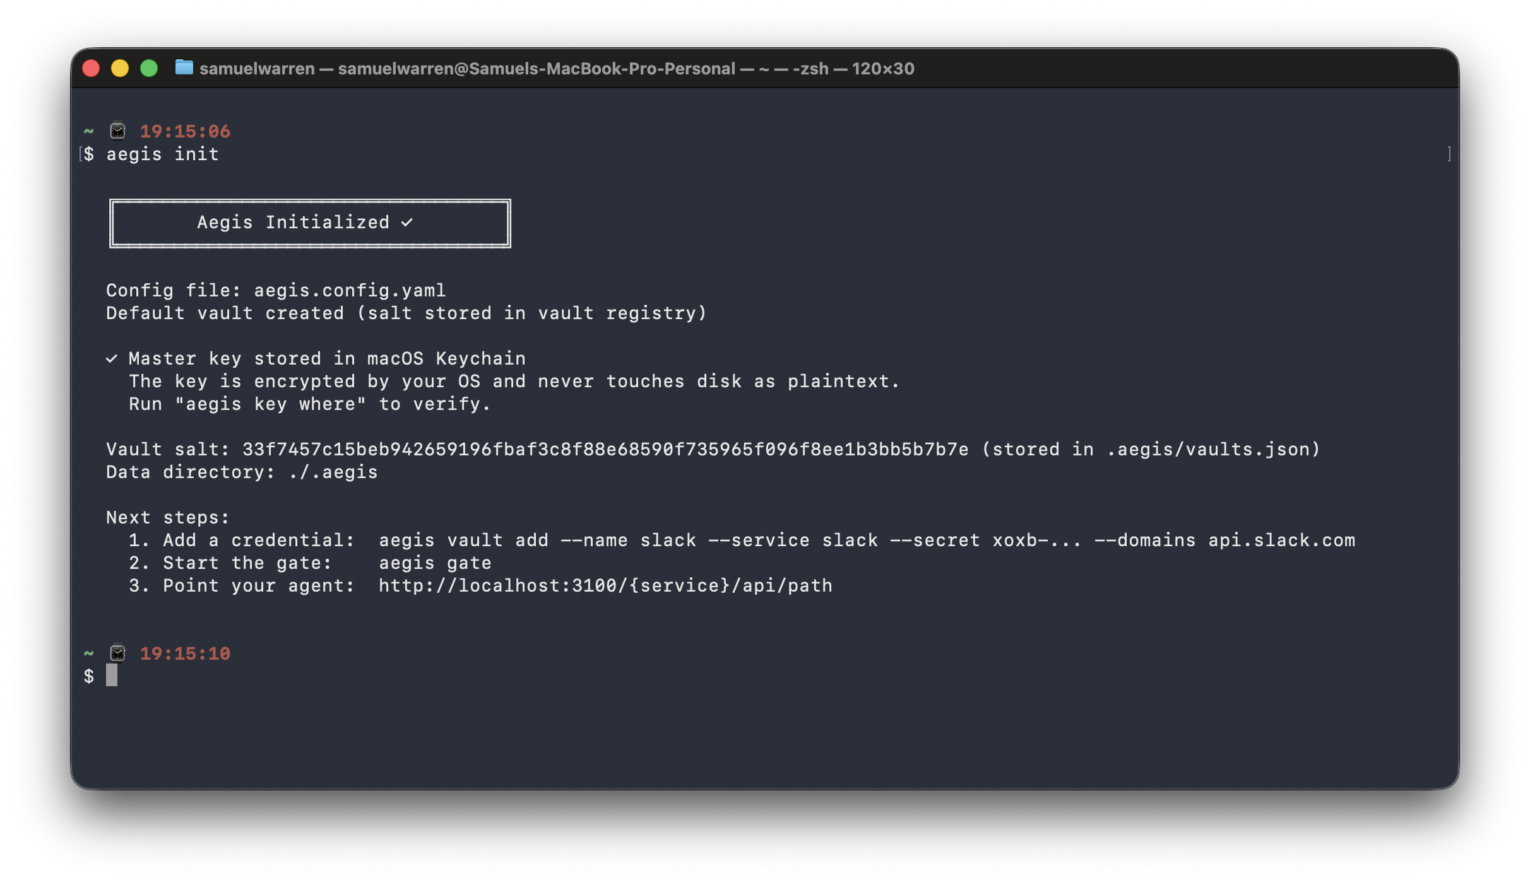This screenshot has height=883, width=1530.
Task: Click the .aegis/vaults.json path text
Action: [1207, 449]
